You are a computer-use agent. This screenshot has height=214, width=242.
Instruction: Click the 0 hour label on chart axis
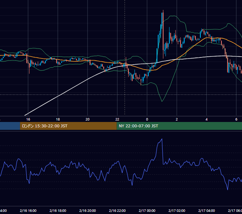tap(147, 119)
